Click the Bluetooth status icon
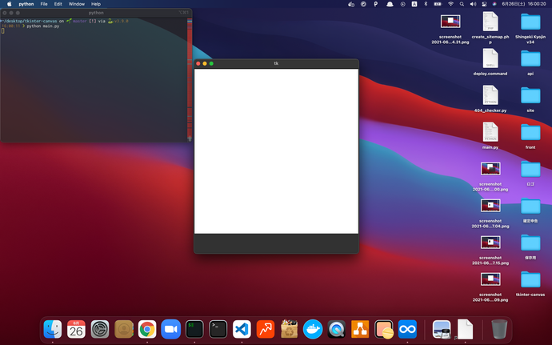The image size is (552, 345). 426,4
